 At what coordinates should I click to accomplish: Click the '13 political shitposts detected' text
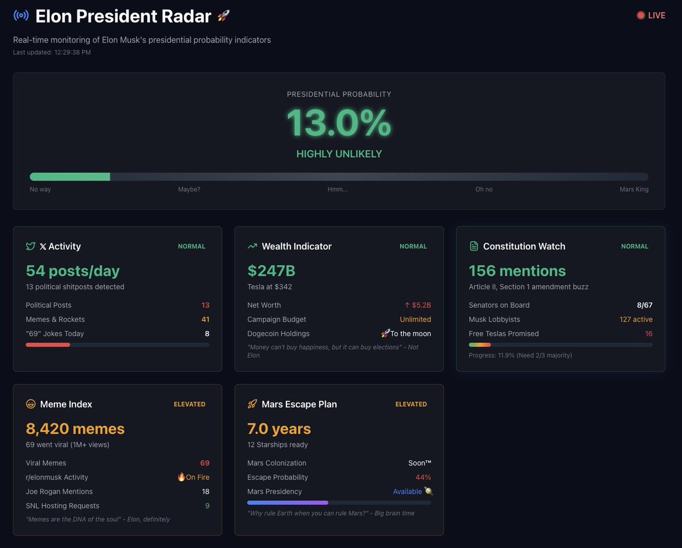click(x=75, y=287)
